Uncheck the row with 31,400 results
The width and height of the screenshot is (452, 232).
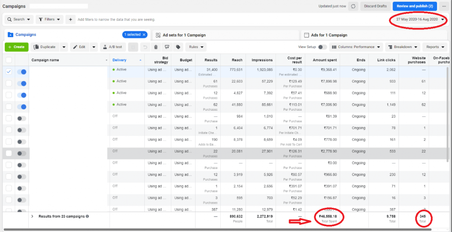(9, 72)
